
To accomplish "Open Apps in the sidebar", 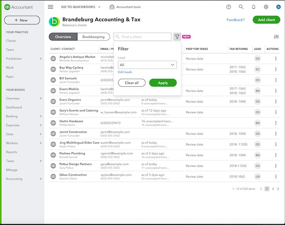I will [10, 76].
